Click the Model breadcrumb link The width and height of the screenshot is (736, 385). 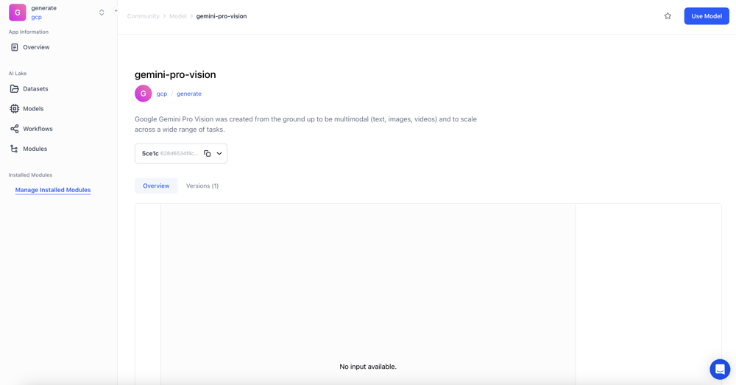[x=178, y=16]
